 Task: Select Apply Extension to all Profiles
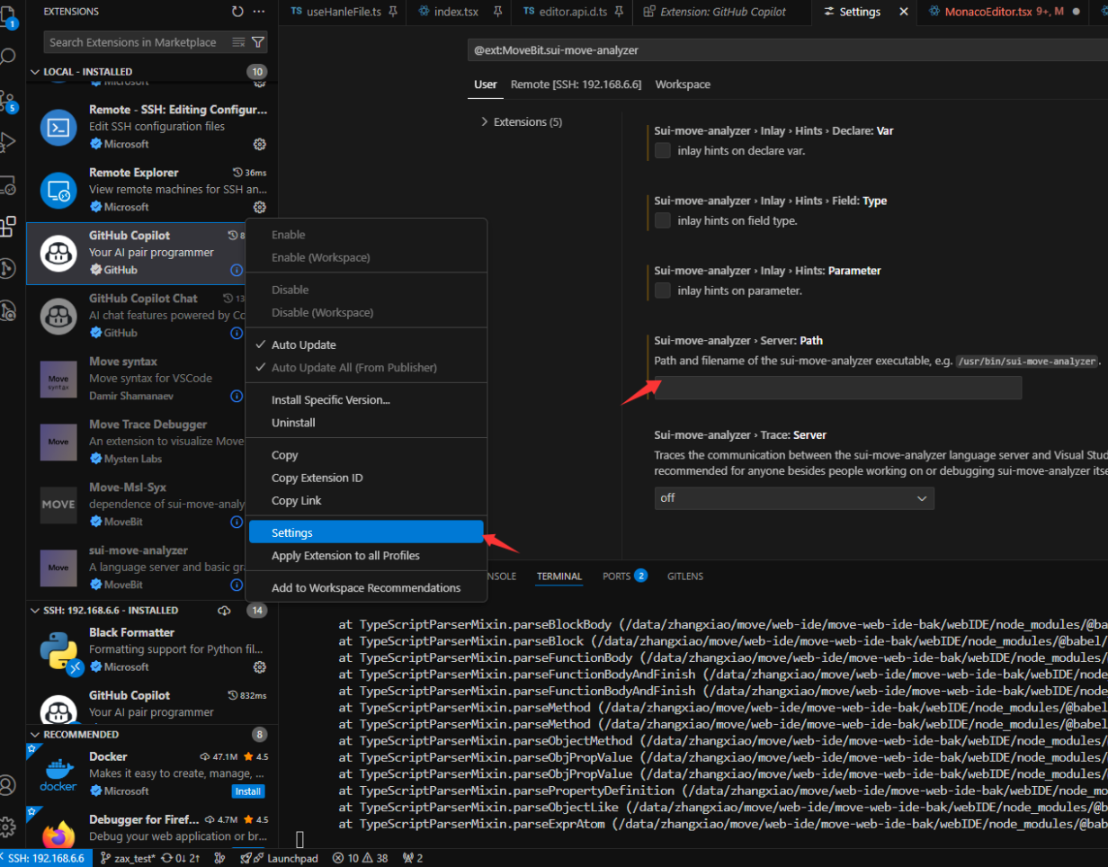[366, 556]
